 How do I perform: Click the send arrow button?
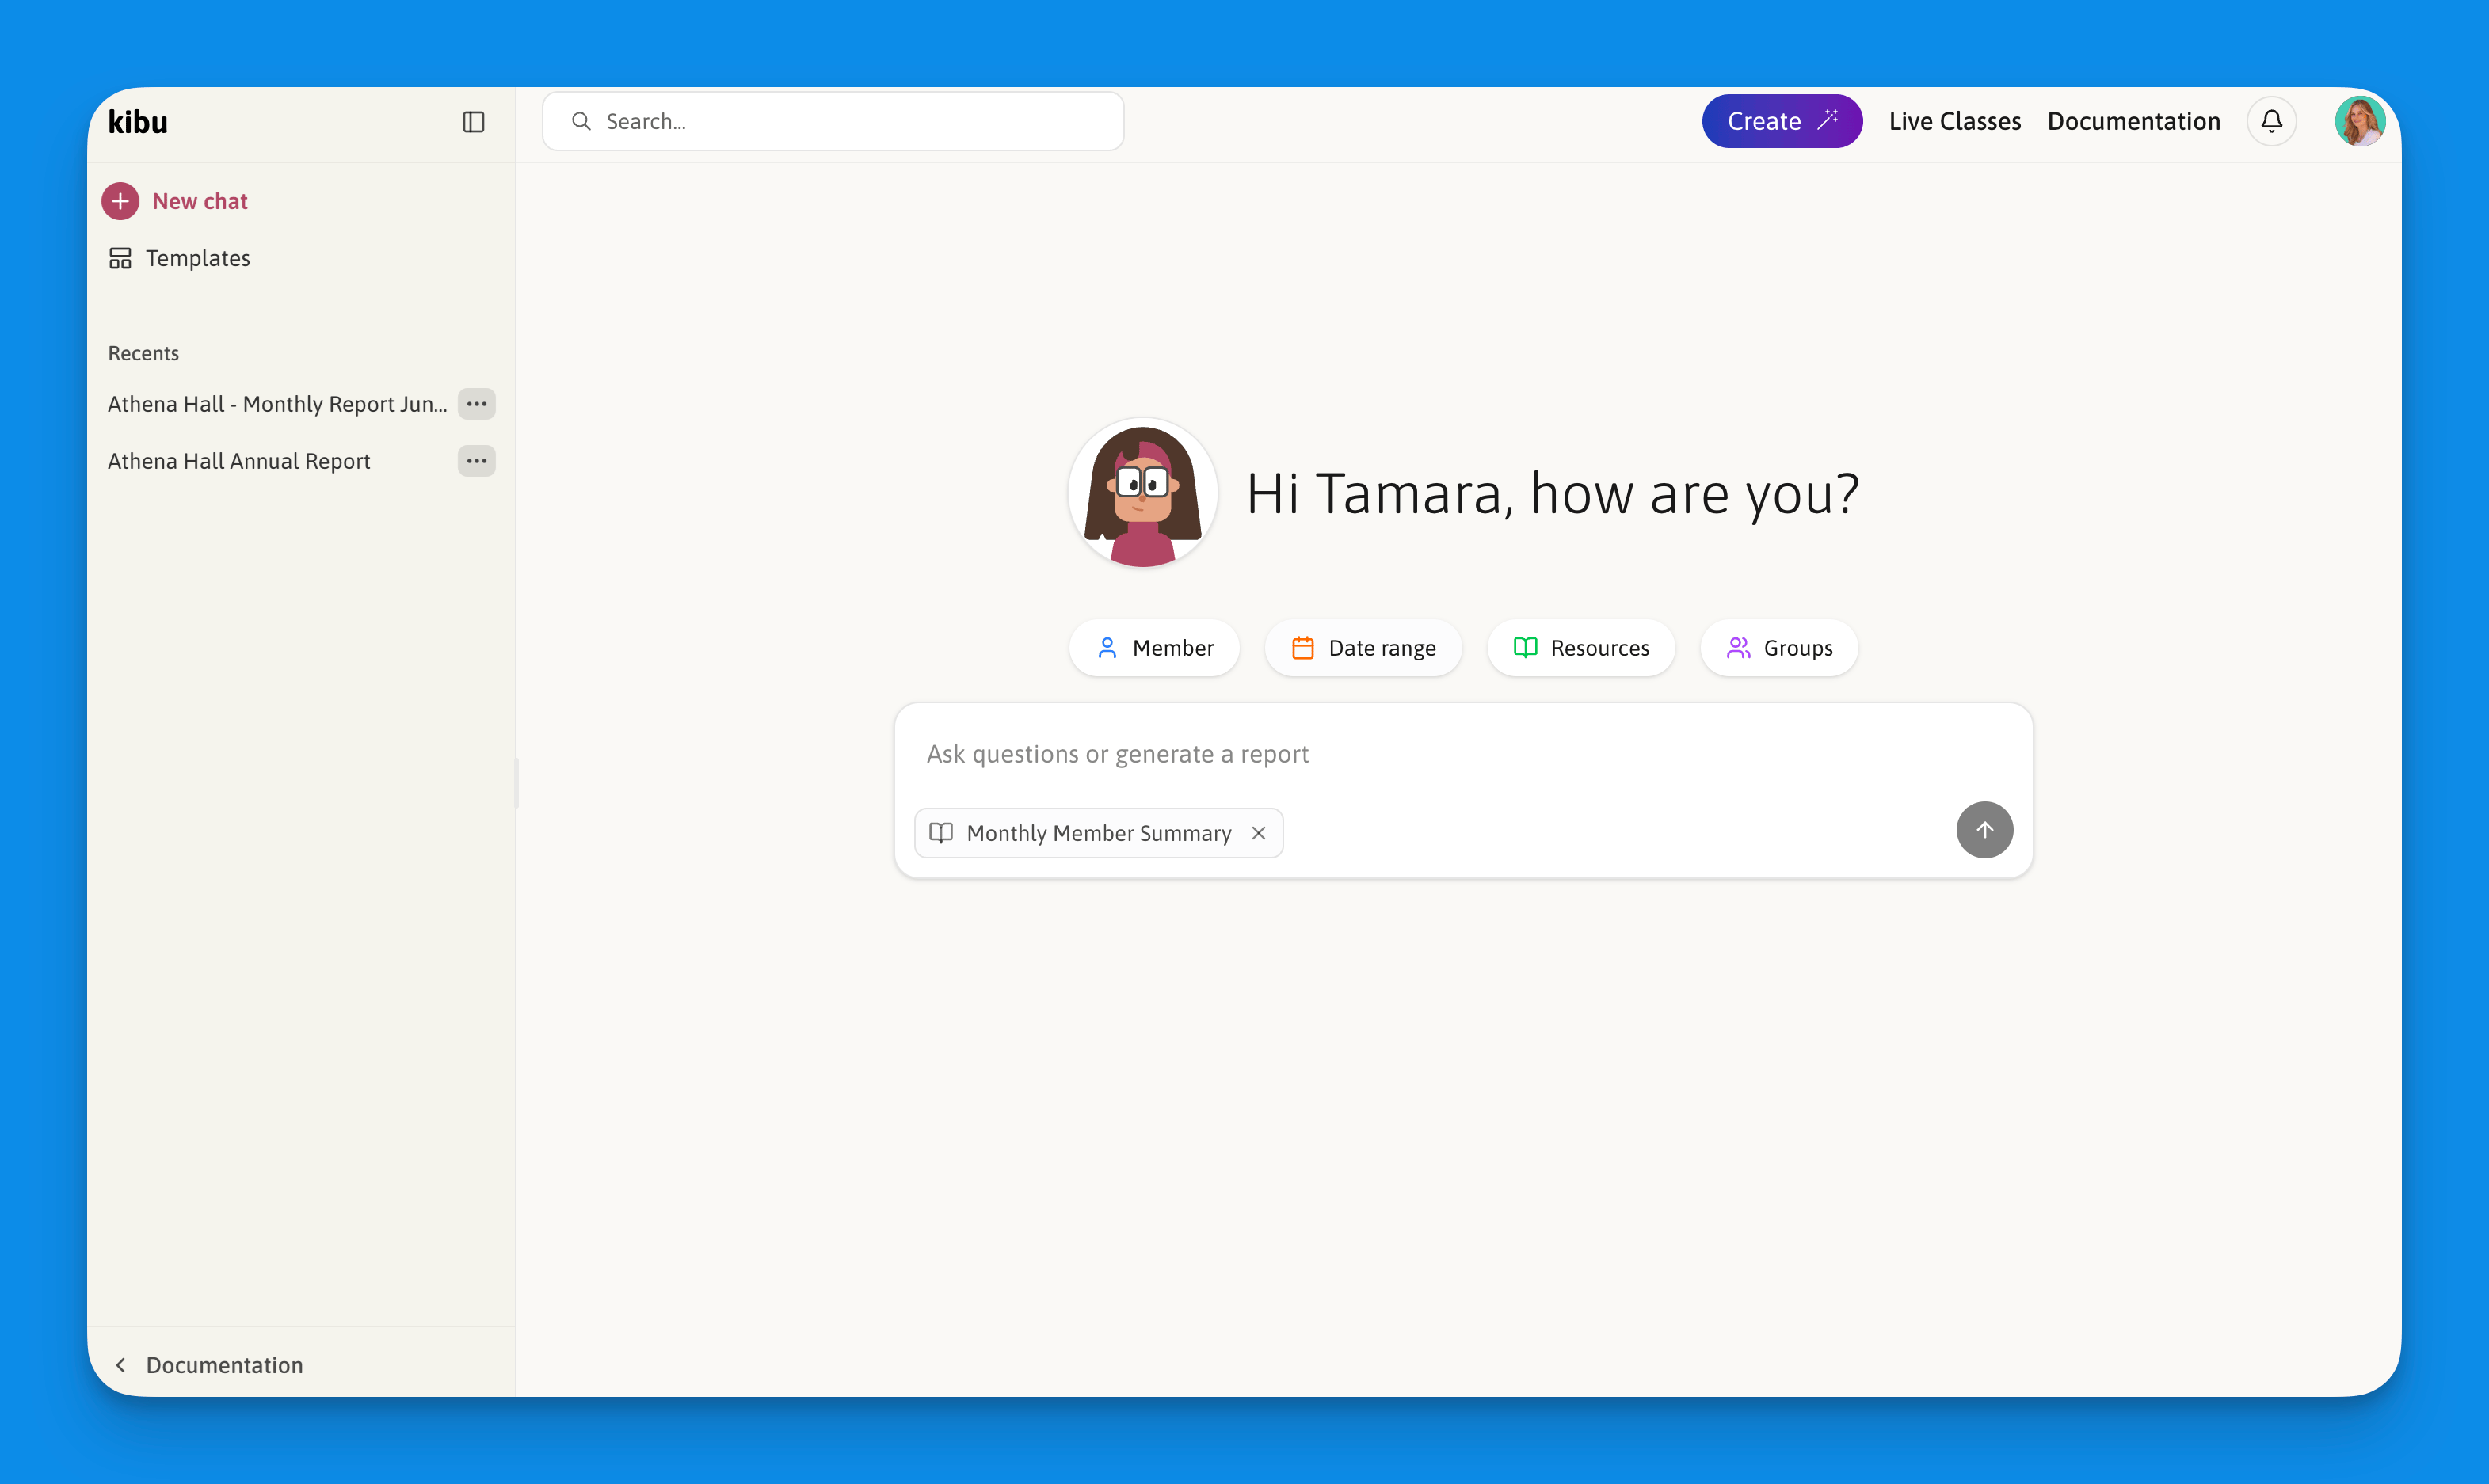pyautogui.click(x=1985, y=830)
